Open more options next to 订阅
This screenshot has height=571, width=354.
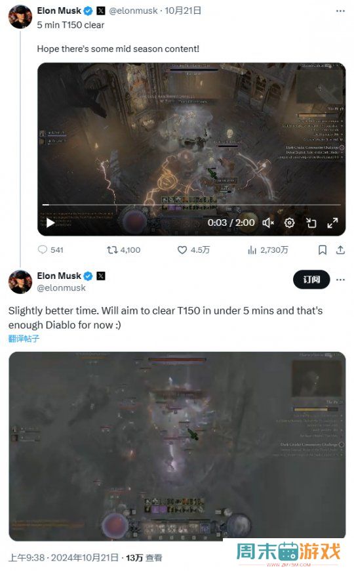[x=340, y=280]
